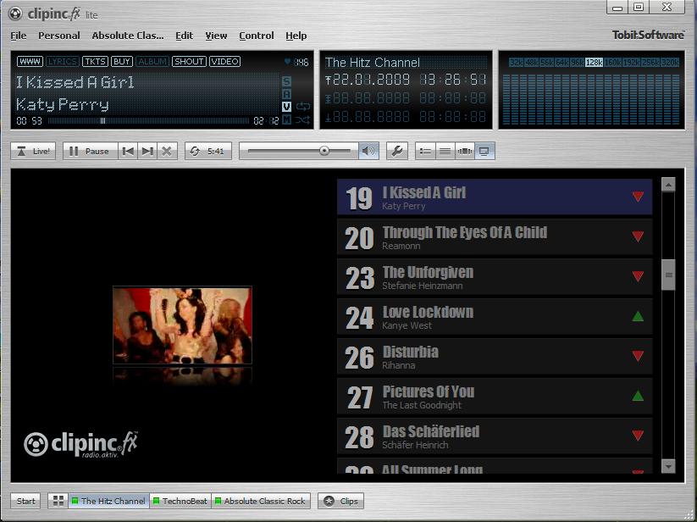Select chart entry 23 The Unforgiven

click(x=495, y=276)
